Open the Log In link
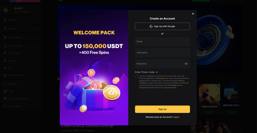The width and height of the screenshot is (257, 133). [x=176, y=117]
